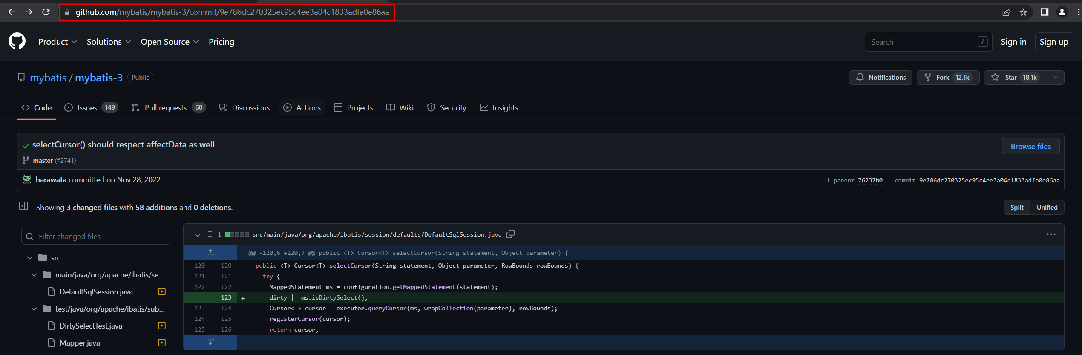Click the diffstat blocks for DefaultSqlSession.java
This screenshot has height=355, width=1082.
(237, 234)
